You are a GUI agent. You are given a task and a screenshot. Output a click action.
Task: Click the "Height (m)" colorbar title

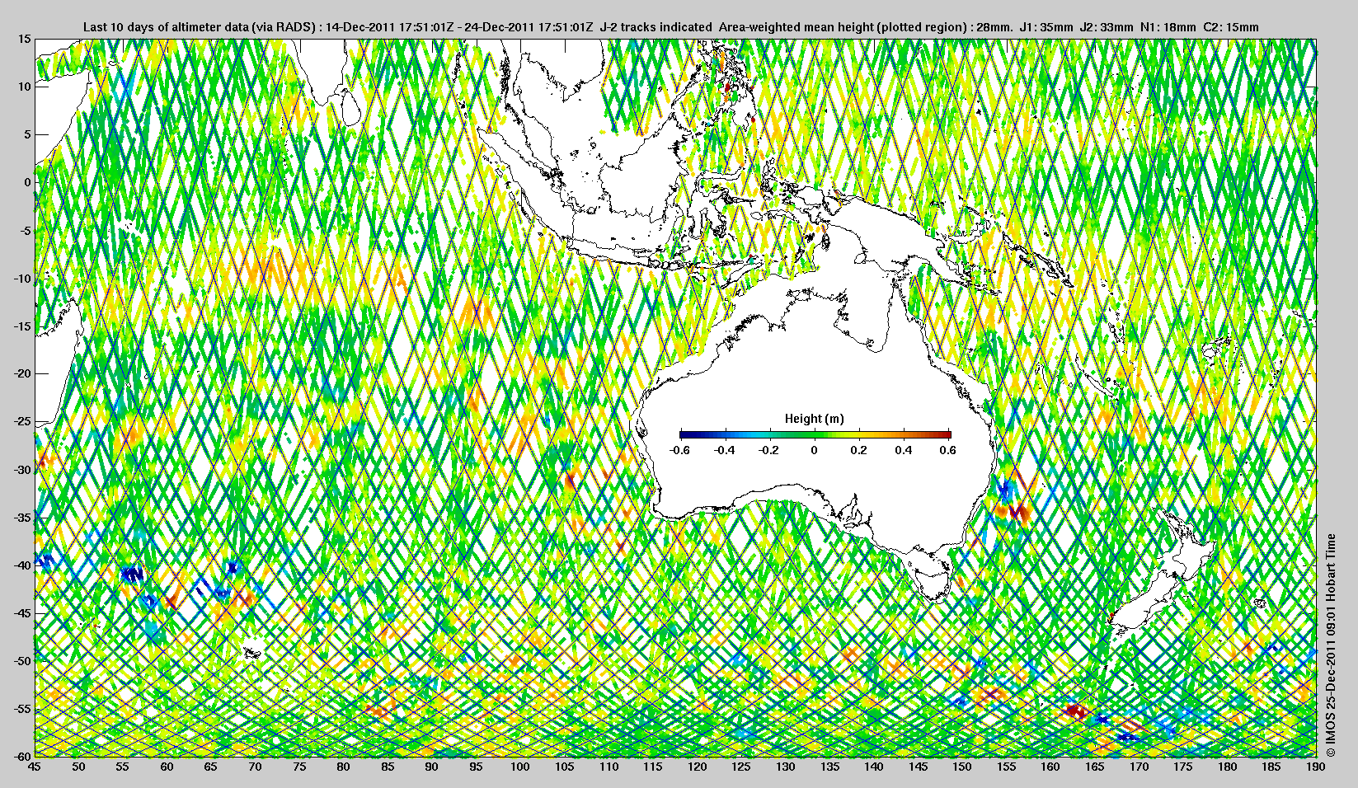[815, 419]
